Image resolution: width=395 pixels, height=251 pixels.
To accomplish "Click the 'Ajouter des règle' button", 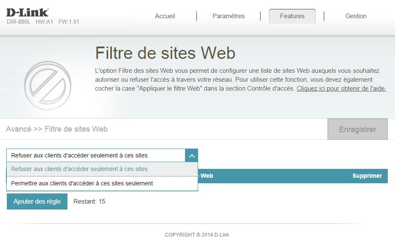I will [37, 201].
